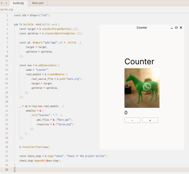The image size is (189, 174).
Task: Click the "Main.qml" string in qml_files
Action: pos(64,120)
